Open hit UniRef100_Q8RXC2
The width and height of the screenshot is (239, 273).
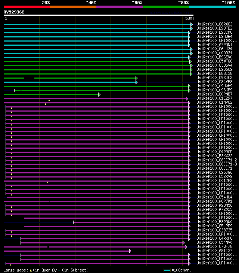[214, 24]
